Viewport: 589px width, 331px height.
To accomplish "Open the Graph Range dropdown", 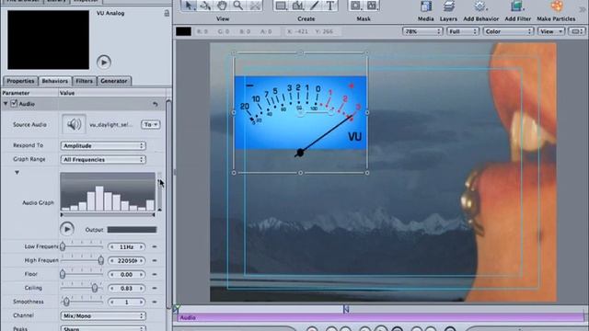I will pos(103,159).
